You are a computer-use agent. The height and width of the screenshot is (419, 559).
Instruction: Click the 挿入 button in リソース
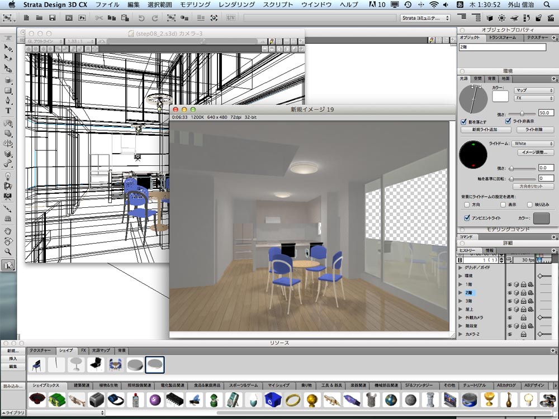coord(13,359)
